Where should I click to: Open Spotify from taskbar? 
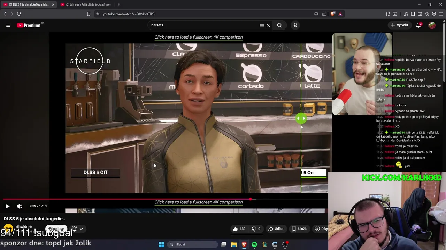point(254,244)
